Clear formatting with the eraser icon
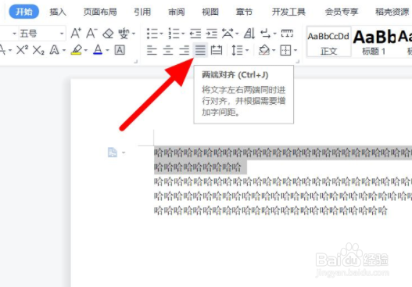 click(108, 34)
